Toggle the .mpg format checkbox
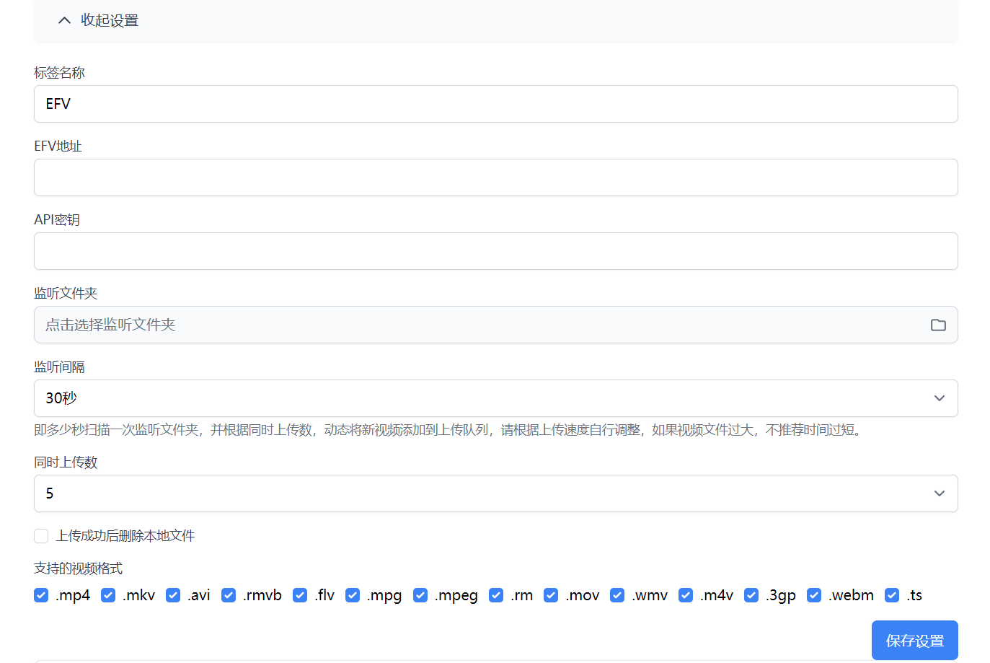Image resolution: width=990 pixels, height=663 pixels. click(x=353, y=595)
